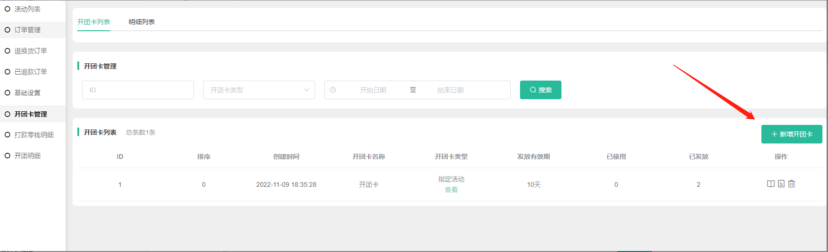Switch to the 明细列表 tab
Viewport: 828px width, 252px height.
coord(142,22)
